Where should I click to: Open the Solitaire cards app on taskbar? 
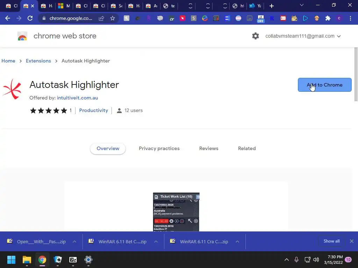[58, 260]
